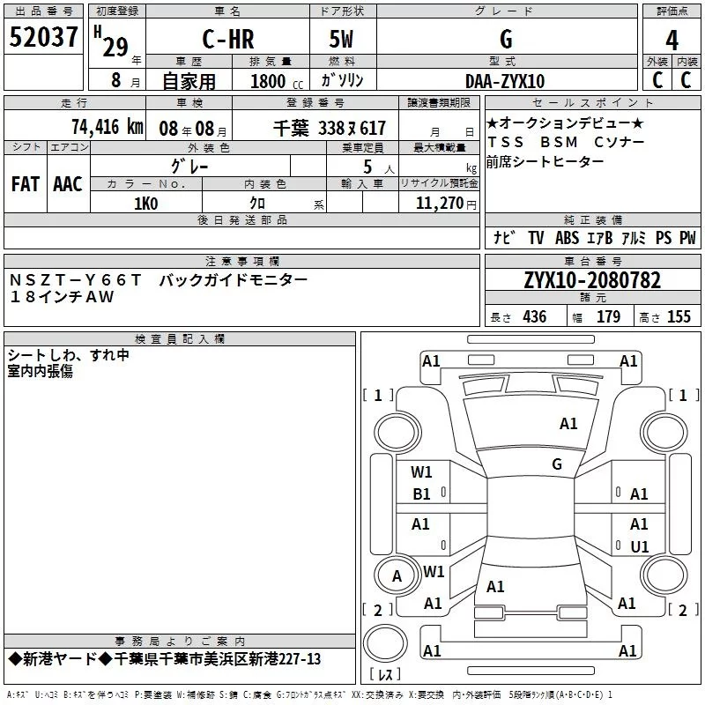Click the アルミ equipment mark

[634, 237]
